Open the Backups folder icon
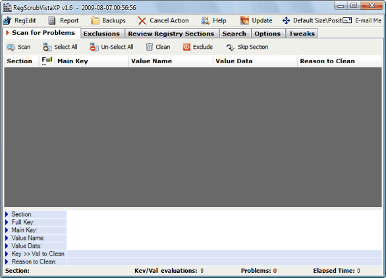The width and height of the screenshot is (386, 278). pyautogui.click(x=95, y=20)
